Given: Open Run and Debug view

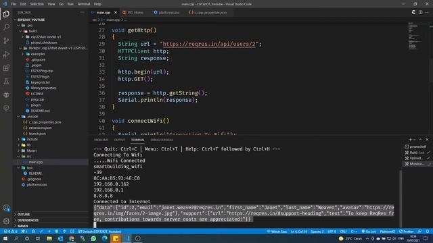Looking at the screenshot, I should pyautogui.click(x=6, y=54).
